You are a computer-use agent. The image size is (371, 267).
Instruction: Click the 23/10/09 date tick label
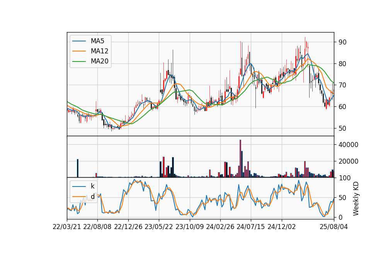189,227
